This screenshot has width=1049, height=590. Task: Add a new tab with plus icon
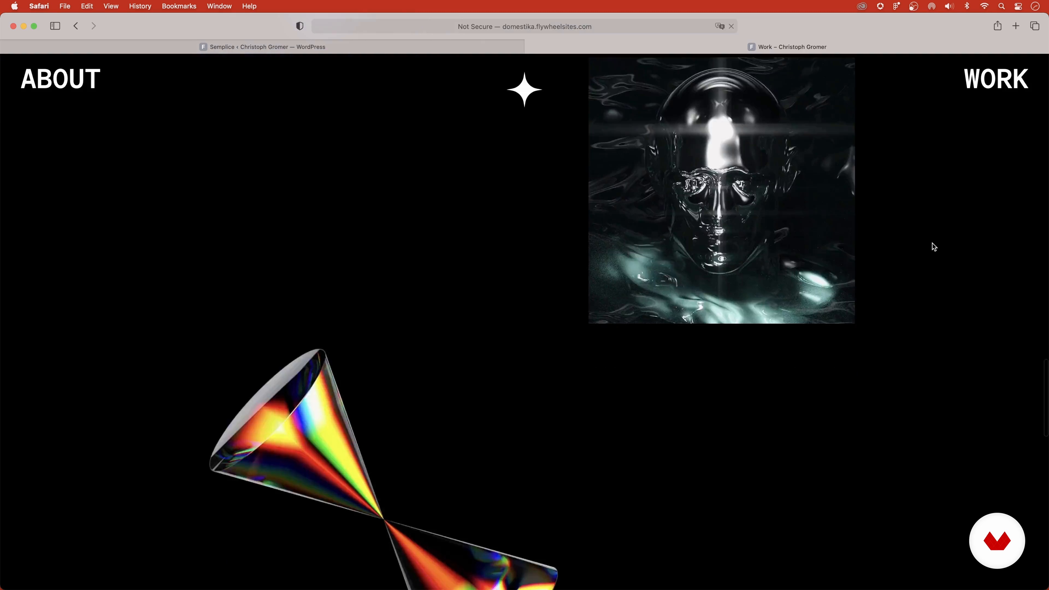1016,26
